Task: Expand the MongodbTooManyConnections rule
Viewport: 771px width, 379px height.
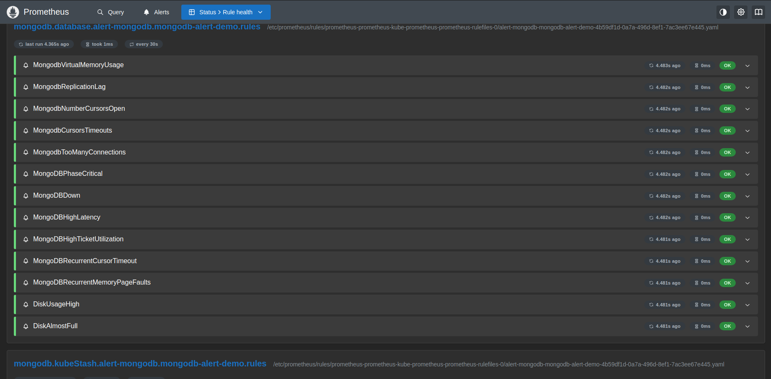Action: pyautogui.click(x=747, y=152)
